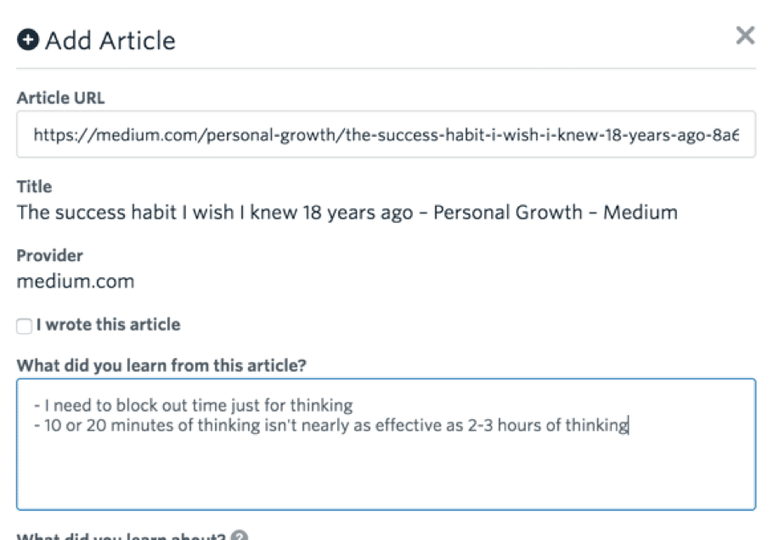The image size is (779, 540).
Task: Click the 'What did you learn from this article?' label
Action: click(x=161, y=366)
